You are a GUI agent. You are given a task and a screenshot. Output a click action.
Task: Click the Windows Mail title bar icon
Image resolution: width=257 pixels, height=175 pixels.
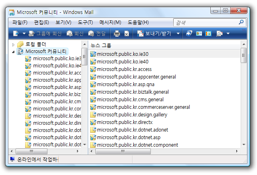[x=12, y=12]
